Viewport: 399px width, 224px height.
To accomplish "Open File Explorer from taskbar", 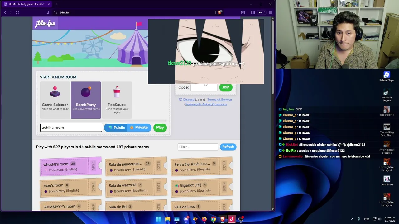I will [168, 219].
